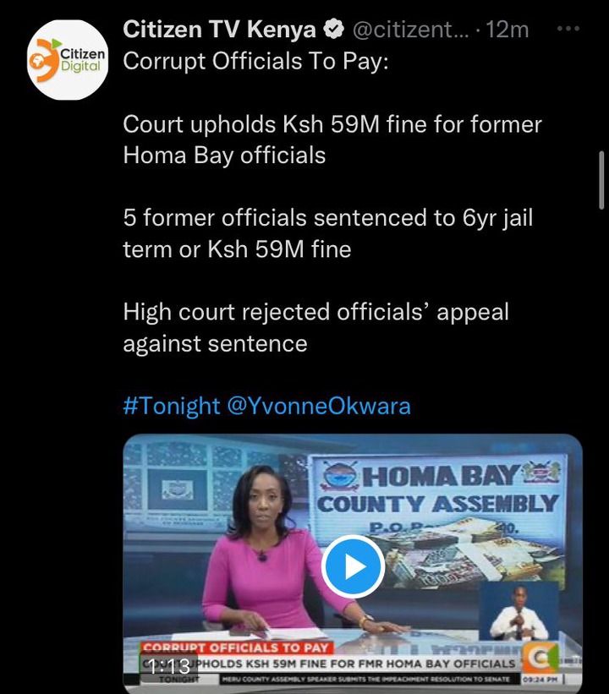This screenshot has height=694, width=609.
Task: Click the 'High court rejected officials' appeal' text
Action: point(316,327)
